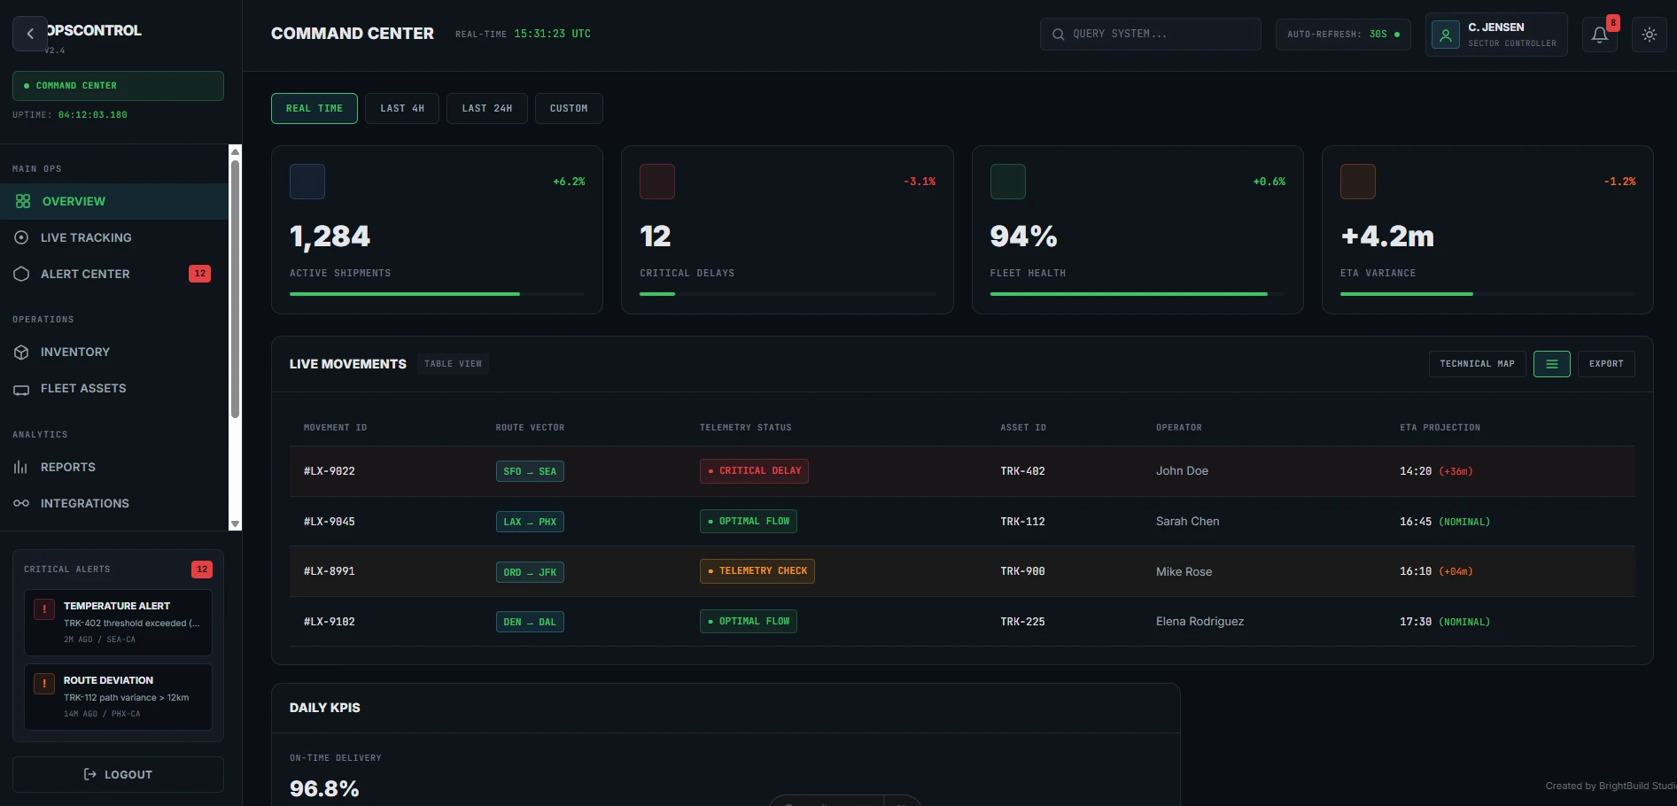
Task: Open Fleet Assets section
Action: coord(83,388)
